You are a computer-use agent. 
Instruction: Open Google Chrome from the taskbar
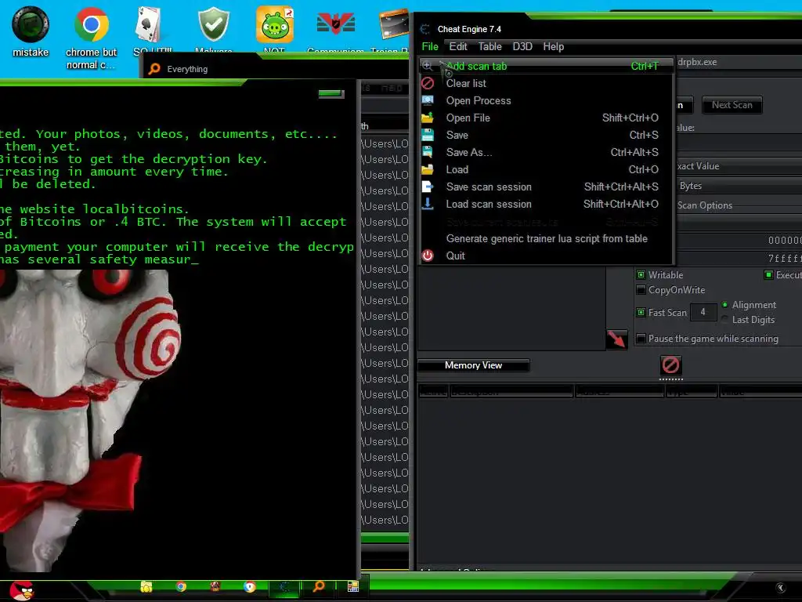[x=181, y=586]
